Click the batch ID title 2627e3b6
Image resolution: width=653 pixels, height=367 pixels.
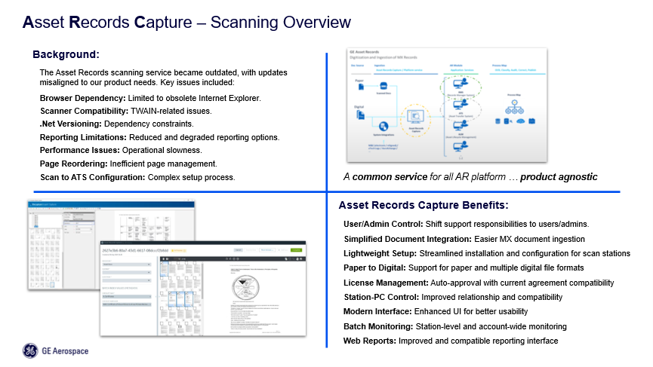(137, 249)
